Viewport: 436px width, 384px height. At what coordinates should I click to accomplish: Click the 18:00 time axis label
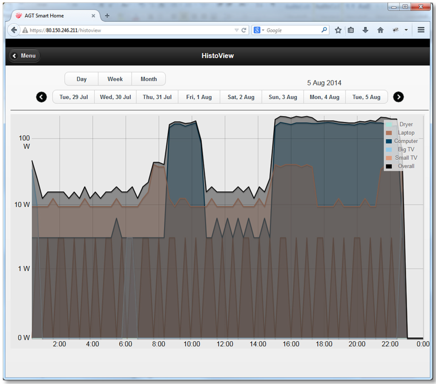[x=324, y=344]
